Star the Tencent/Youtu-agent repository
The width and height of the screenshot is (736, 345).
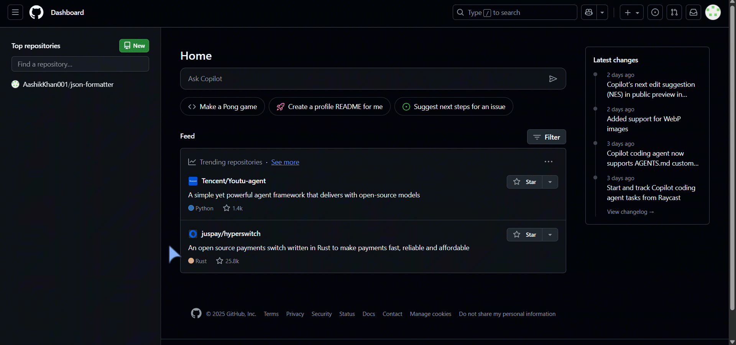[x=525, y=182]
